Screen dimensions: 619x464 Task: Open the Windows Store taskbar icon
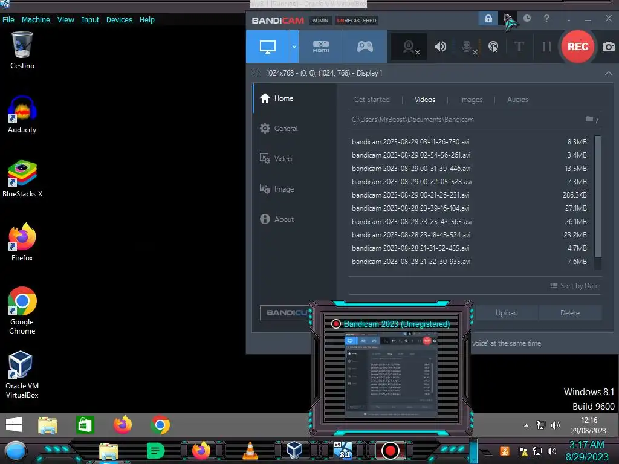click(x=85, y=425)
